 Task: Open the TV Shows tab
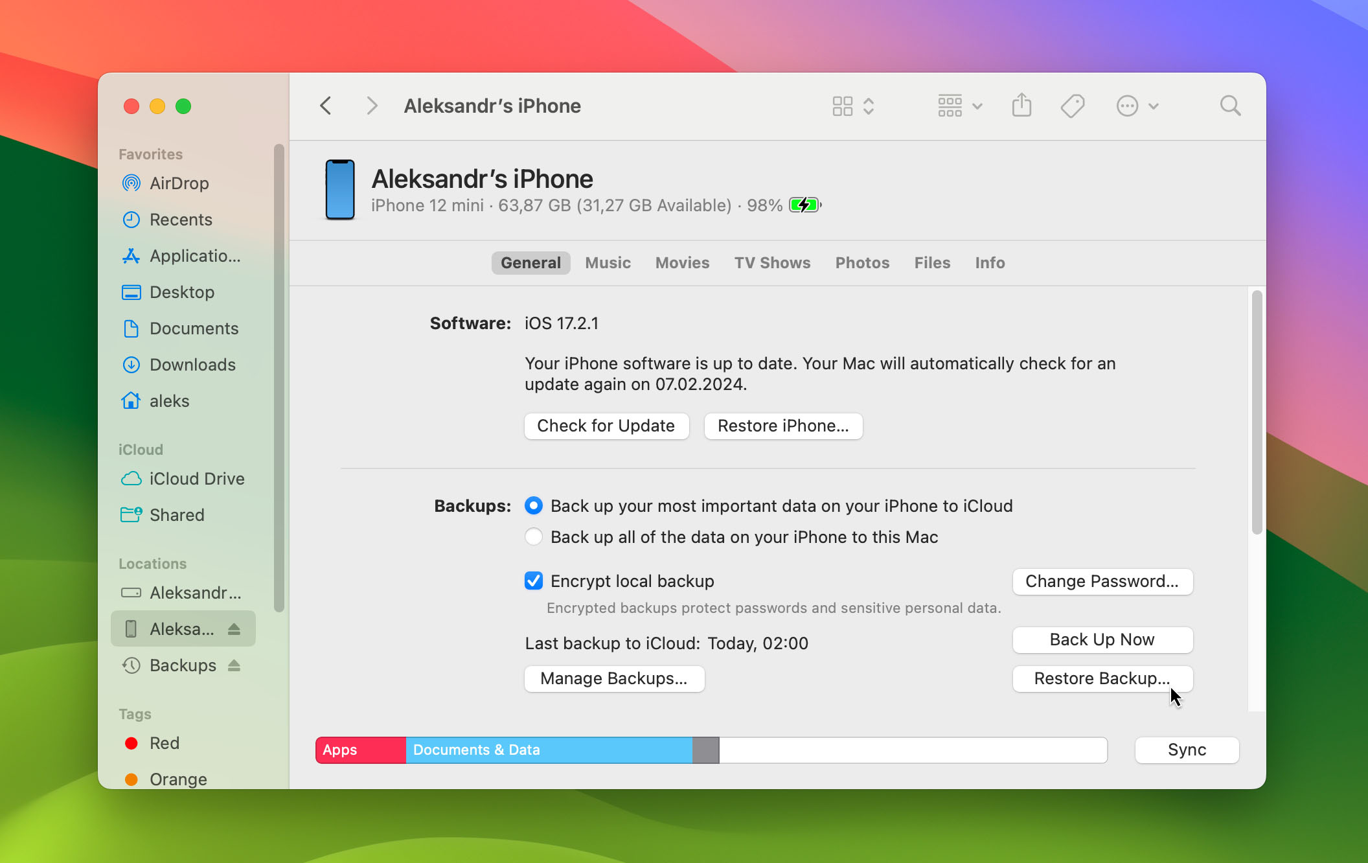click(x=772, y=262)
